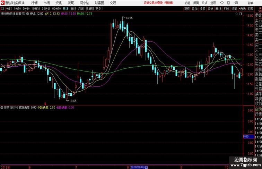Click the MA5: 12.00 value label
This screenshot has height=169, width=262.
(37, 14)
